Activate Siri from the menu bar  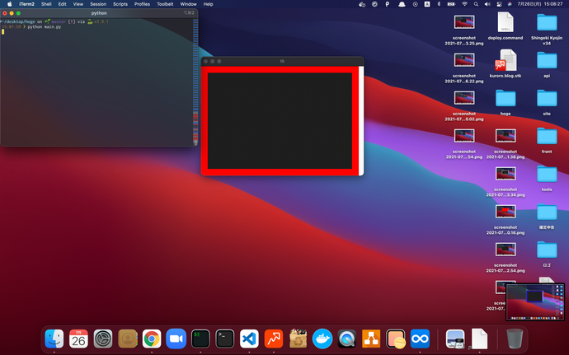coord(510,4)
